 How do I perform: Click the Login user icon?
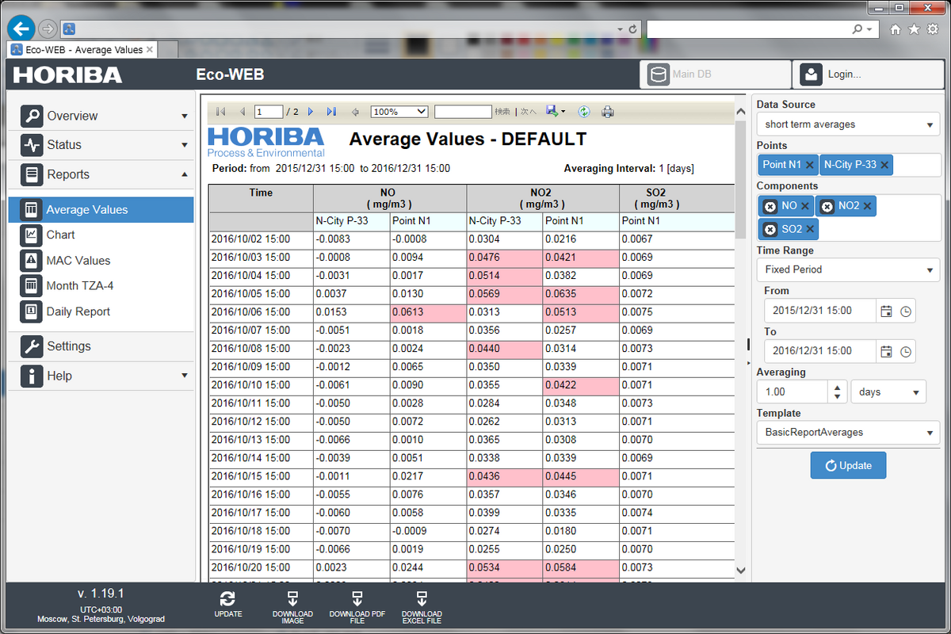pyautogui.click(x=811, y=74)
